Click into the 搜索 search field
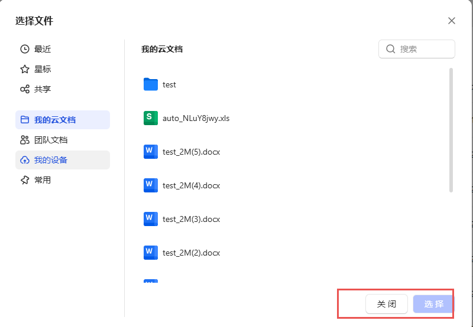473x327 pixels. pos(423,49)
